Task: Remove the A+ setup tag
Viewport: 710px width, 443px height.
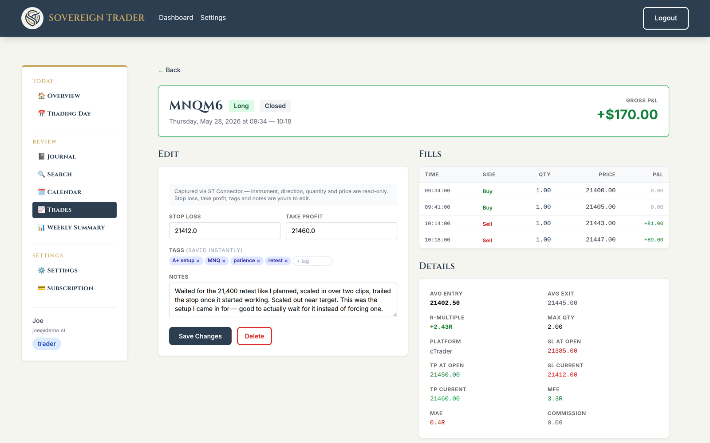Action: [x=198, y=261]
